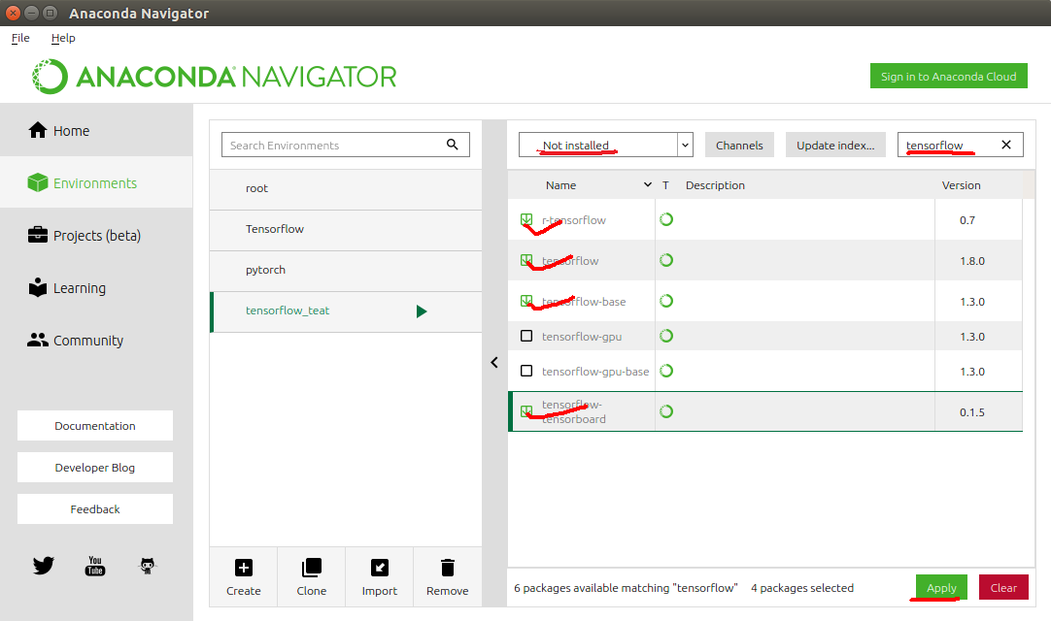Screen dimensions: 1051x621
Task: Click the type circle icon for tensorflow-gpu-base
Action: click(x=666, y=371)
